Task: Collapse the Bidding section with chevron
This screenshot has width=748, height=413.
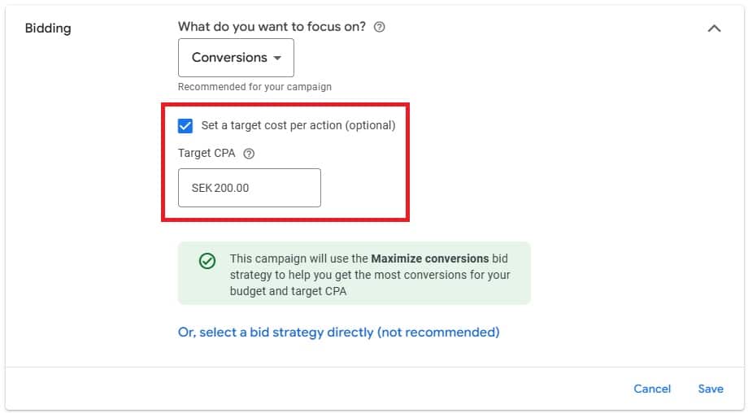Action: click(714, 28)
